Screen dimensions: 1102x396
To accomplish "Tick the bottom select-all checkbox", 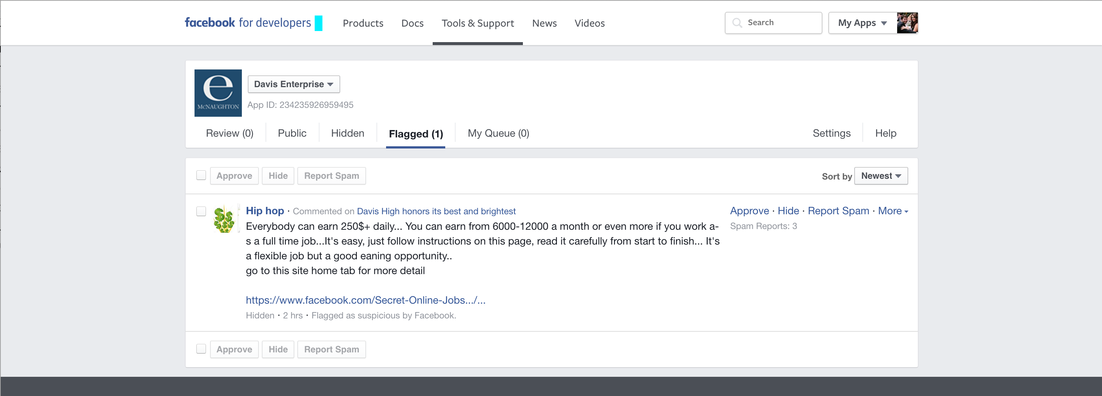I will tap(201, 349).
